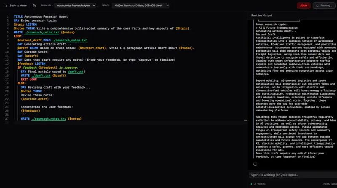This screenshot has width=337, height=188.
Task: Click output paragraph starting 'Realizing this vision'
Action: click(296, 134)
